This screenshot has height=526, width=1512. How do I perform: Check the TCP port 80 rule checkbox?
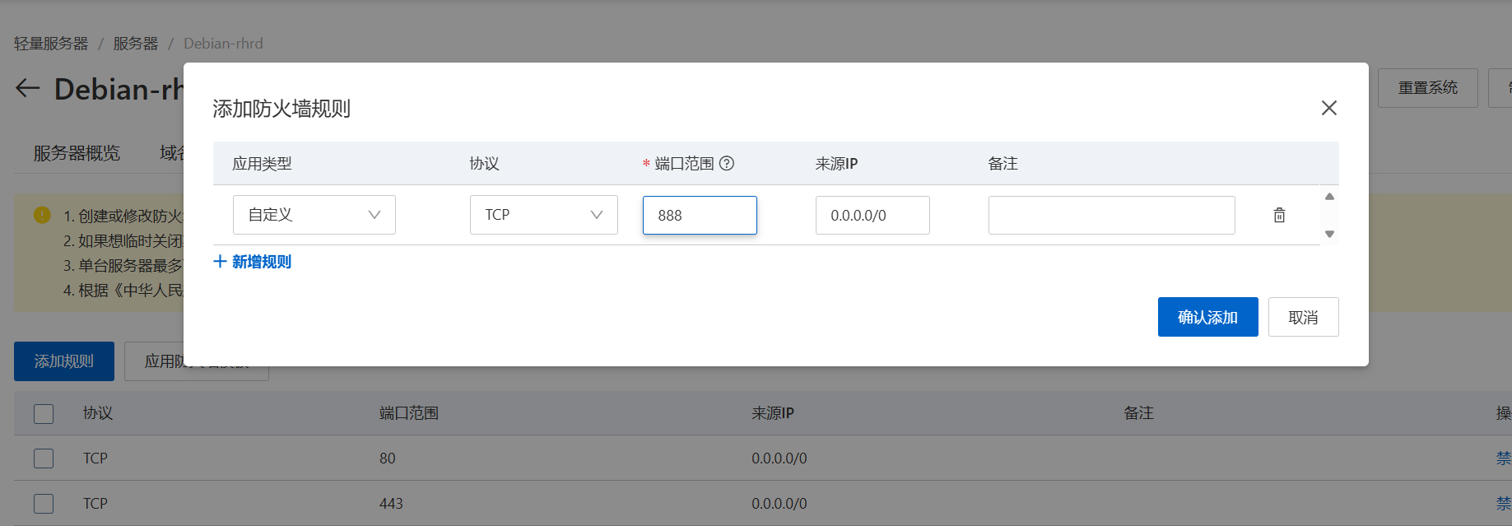(44, 459)
